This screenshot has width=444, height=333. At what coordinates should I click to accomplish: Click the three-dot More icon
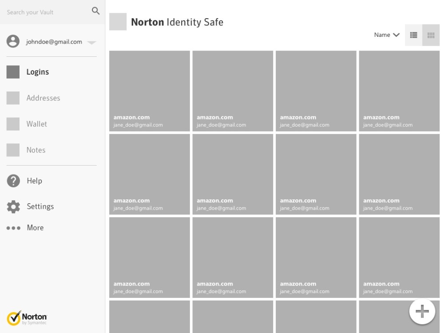(13, 228)
